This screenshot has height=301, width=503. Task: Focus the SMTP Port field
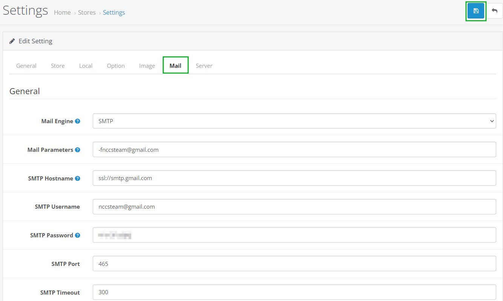coord(294,264)
